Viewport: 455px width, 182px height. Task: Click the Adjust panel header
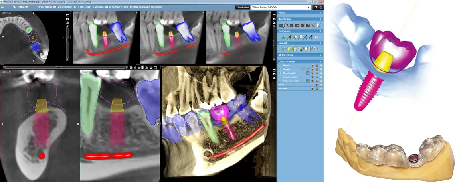(300, 13)
